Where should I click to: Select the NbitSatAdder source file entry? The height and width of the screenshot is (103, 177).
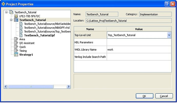click(x=47, y=24)
